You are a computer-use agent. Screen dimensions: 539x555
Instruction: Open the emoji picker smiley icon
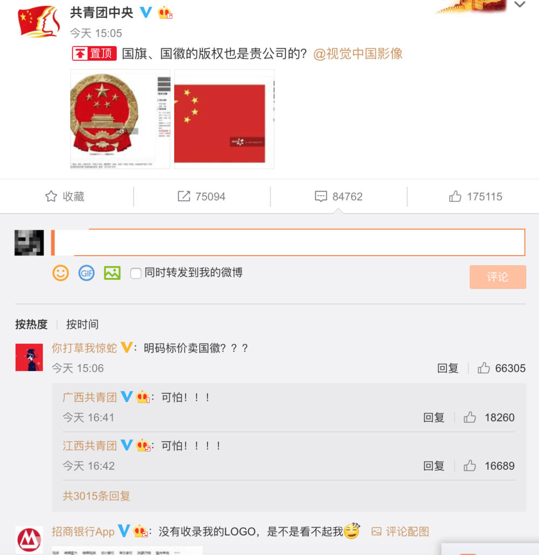pyautogui.click(x=60, y=273)
